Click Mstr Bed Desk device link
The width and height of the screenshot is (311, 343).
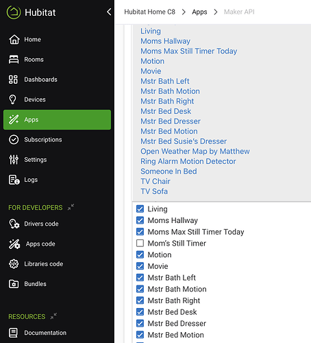click(x=166, y=111)
